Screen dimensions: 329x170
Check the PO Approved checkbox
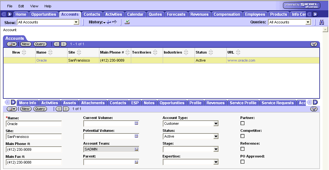242,162
